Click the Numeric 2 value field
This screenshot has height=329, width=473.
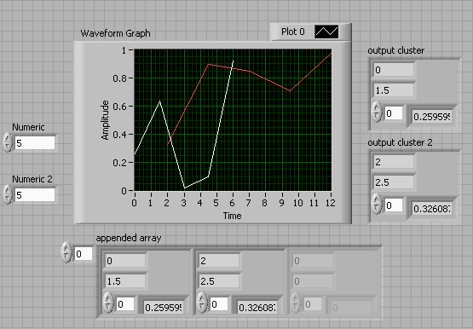pyautogui.click(x=35, y=195)
